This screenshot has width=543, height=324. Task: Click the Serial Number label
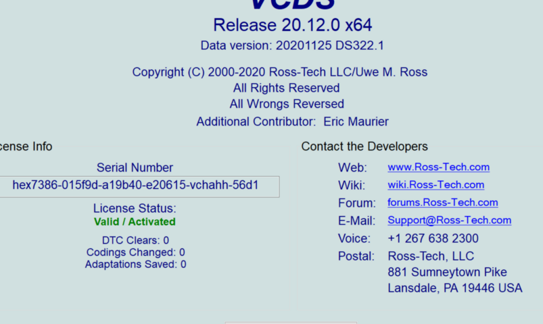(x=135, y=167)
